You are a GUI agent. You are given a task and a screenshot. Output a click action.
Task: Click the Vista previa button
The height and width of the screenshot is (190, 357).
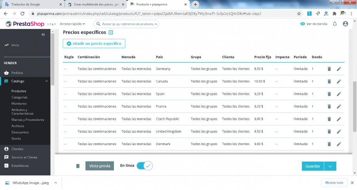pos(100,166)
